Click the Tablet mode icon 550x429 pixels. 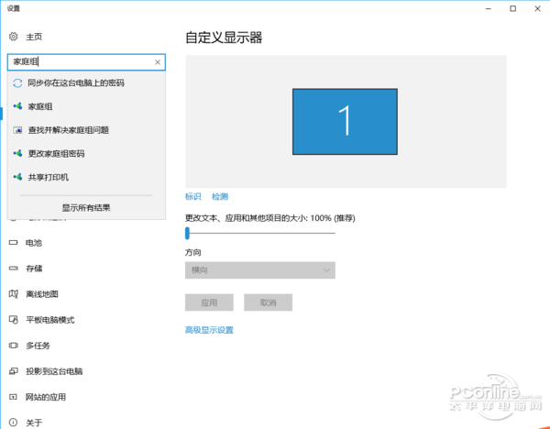tap(13, 320)
